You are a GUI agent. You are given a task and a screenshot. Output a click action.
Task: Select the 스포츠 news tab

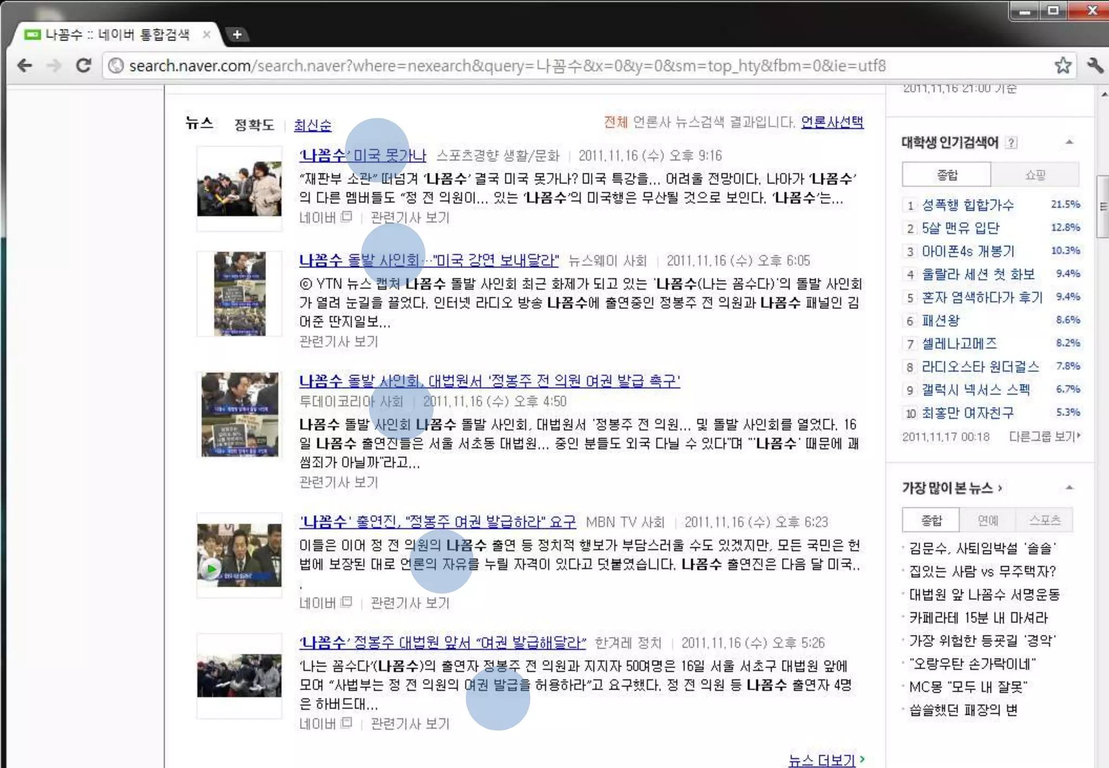coord(1044,520)
